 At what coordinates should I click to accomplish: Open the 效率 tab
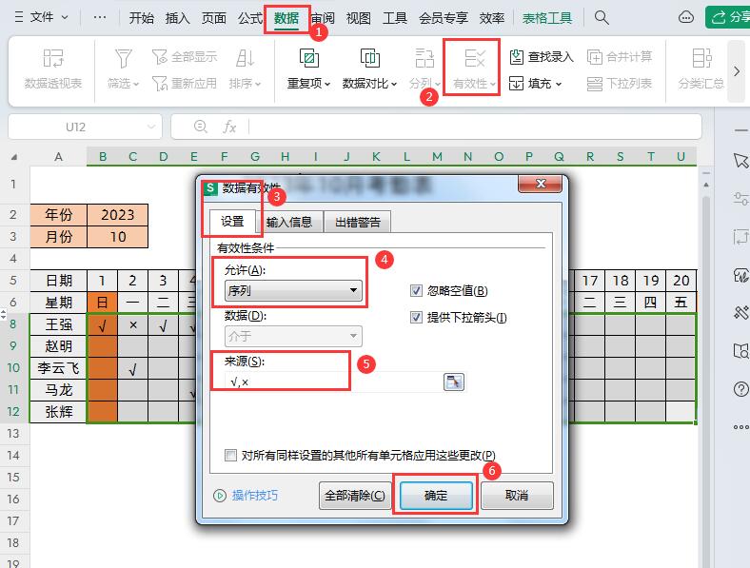[x=492, y=18]
